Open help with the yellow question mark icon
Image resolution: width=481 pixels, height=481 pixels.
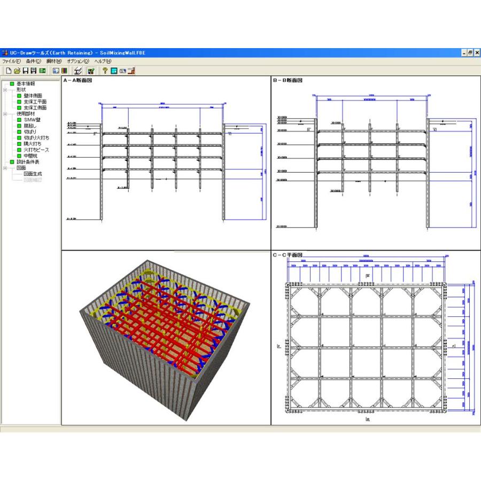[105, 71]
